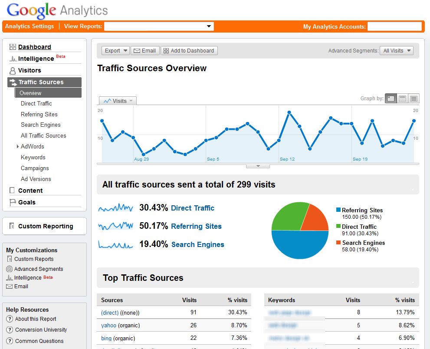Open the Conversion University help link
The height and width of the screenshot is (349, 430).
[41, 330]
